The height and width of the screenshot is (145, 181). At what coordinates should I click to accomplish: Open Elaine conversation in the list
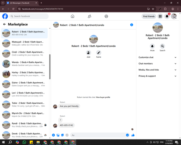coord(25,84)
